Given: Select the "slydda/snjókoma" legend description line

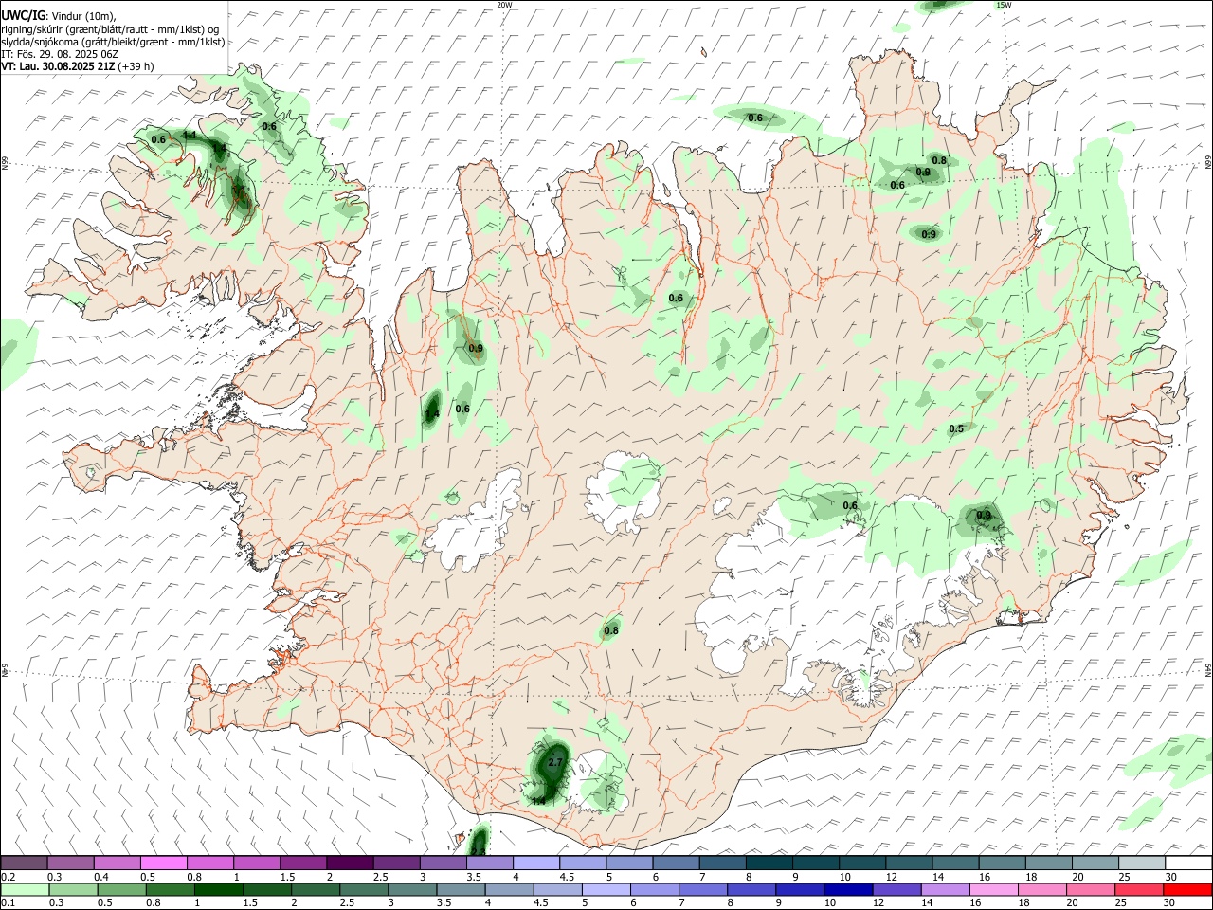Looking at the screenshot, I should pos(113,42).
